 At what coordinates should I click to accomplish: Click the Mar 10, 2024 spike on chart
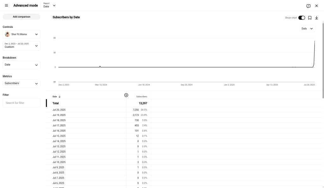click(x=100, y=66)
